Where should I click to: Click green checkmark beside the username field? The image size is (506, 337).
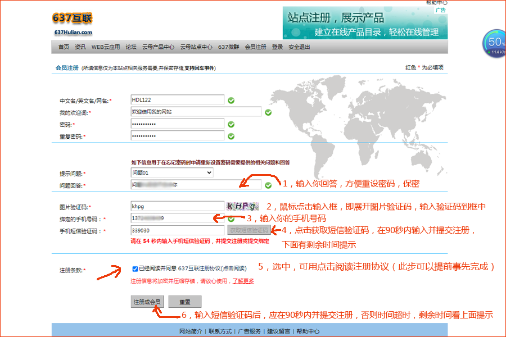pyautogui.click(x=231, y=101)
